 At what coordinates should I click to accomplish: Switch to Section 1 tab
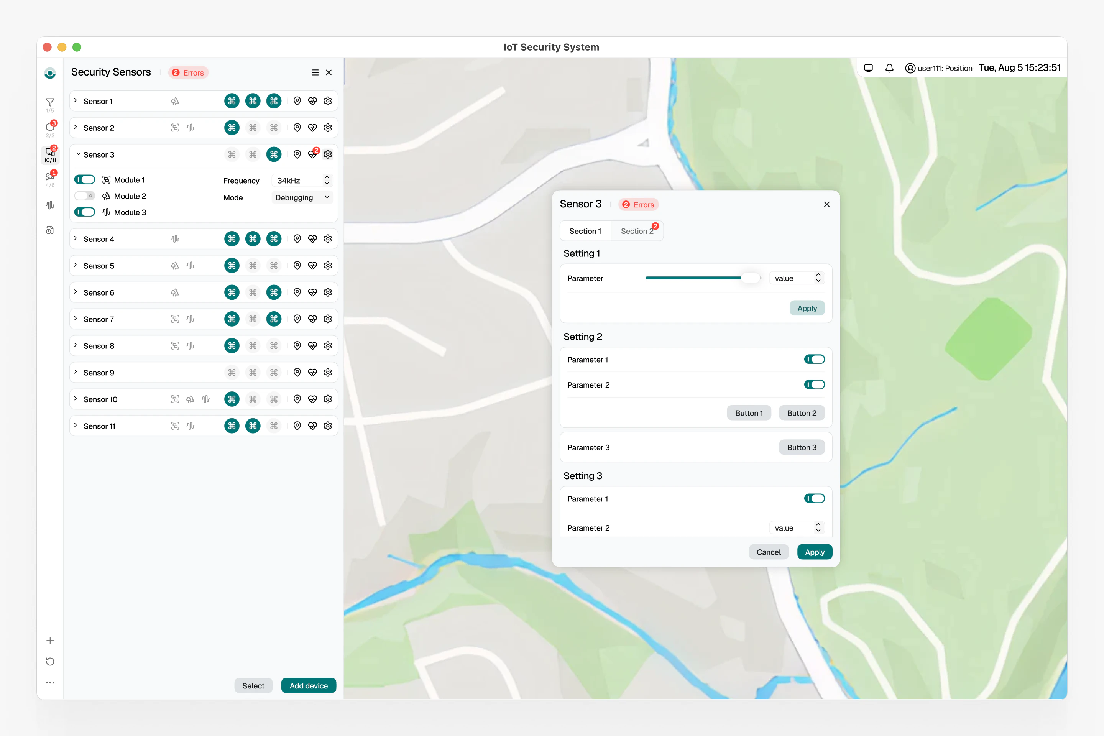point(585,231)
